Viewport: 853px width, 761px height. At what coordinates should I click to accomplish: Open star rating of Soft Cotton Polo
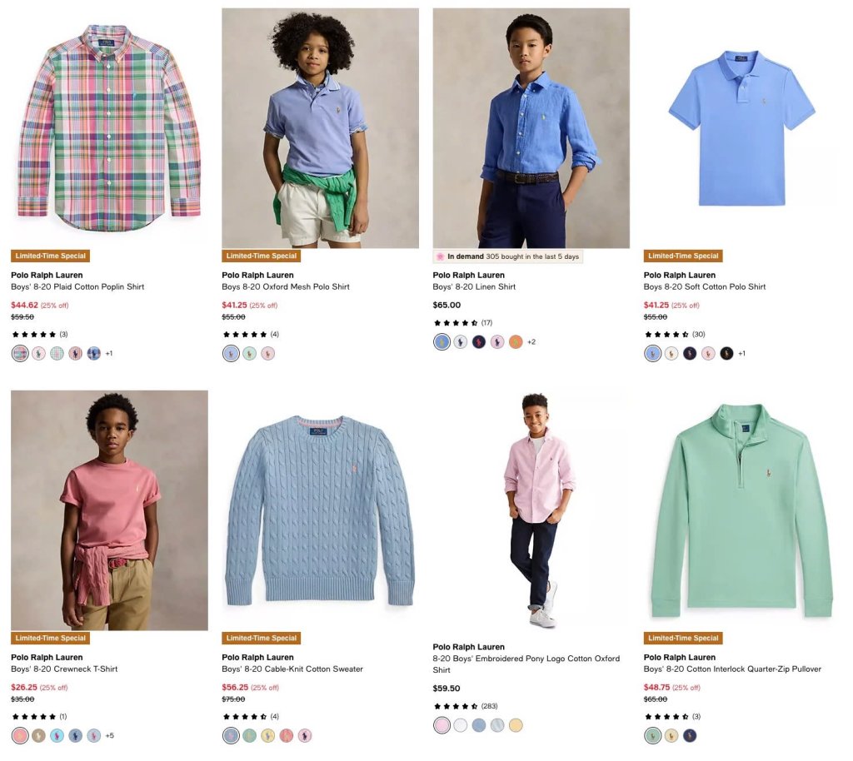[666, 335]
